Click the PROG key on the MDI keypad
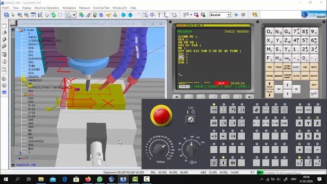The image size is (327, 184). (278, 67)
